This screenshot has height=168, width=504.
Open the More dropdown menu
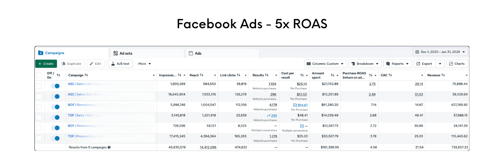(144, 64)
